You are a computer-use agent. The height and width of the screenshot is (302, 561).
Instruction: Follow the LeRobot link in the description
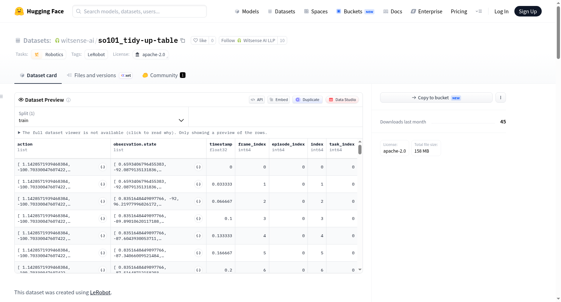point(100,293)
